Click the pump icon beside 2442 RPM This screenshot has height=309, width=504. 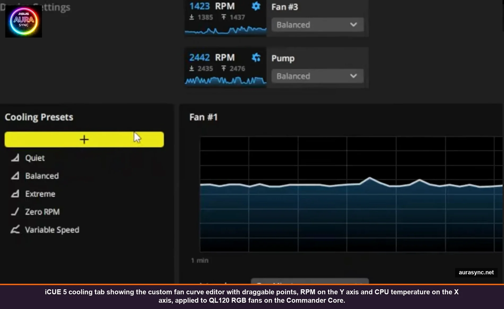[x=255, y=57]
